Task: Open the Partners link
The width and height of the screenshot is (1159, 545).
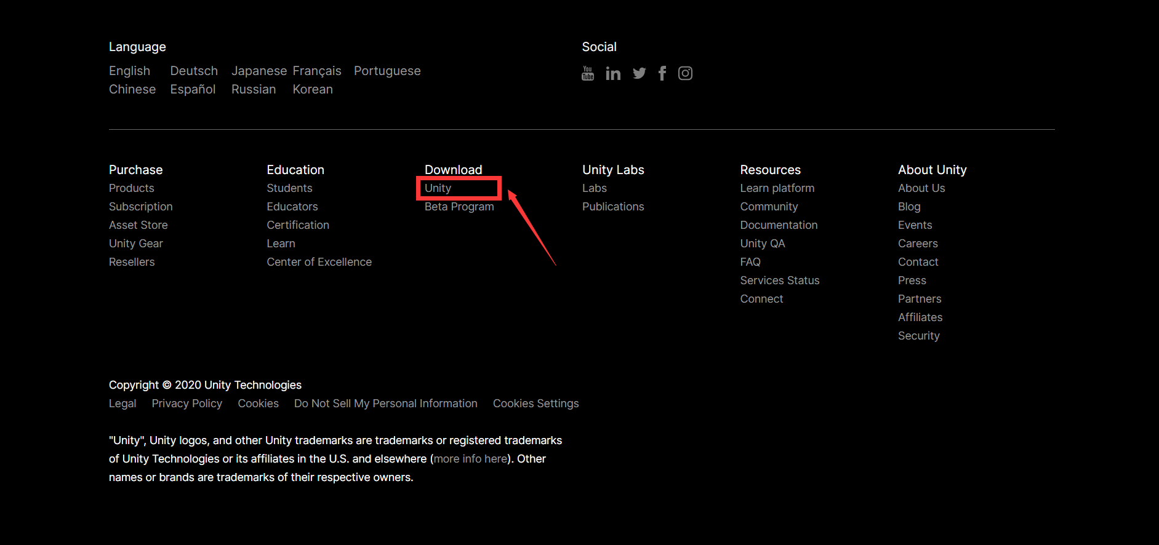Action: point(920,299)
